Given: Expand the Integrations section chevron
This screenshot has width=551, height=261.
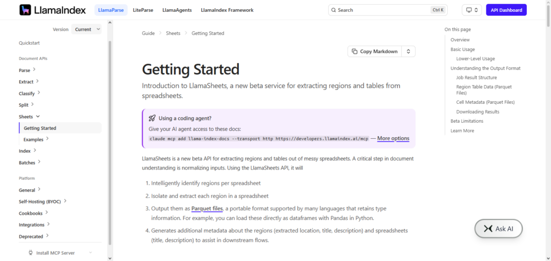Looking at the screenshot, I should (48, 224).
